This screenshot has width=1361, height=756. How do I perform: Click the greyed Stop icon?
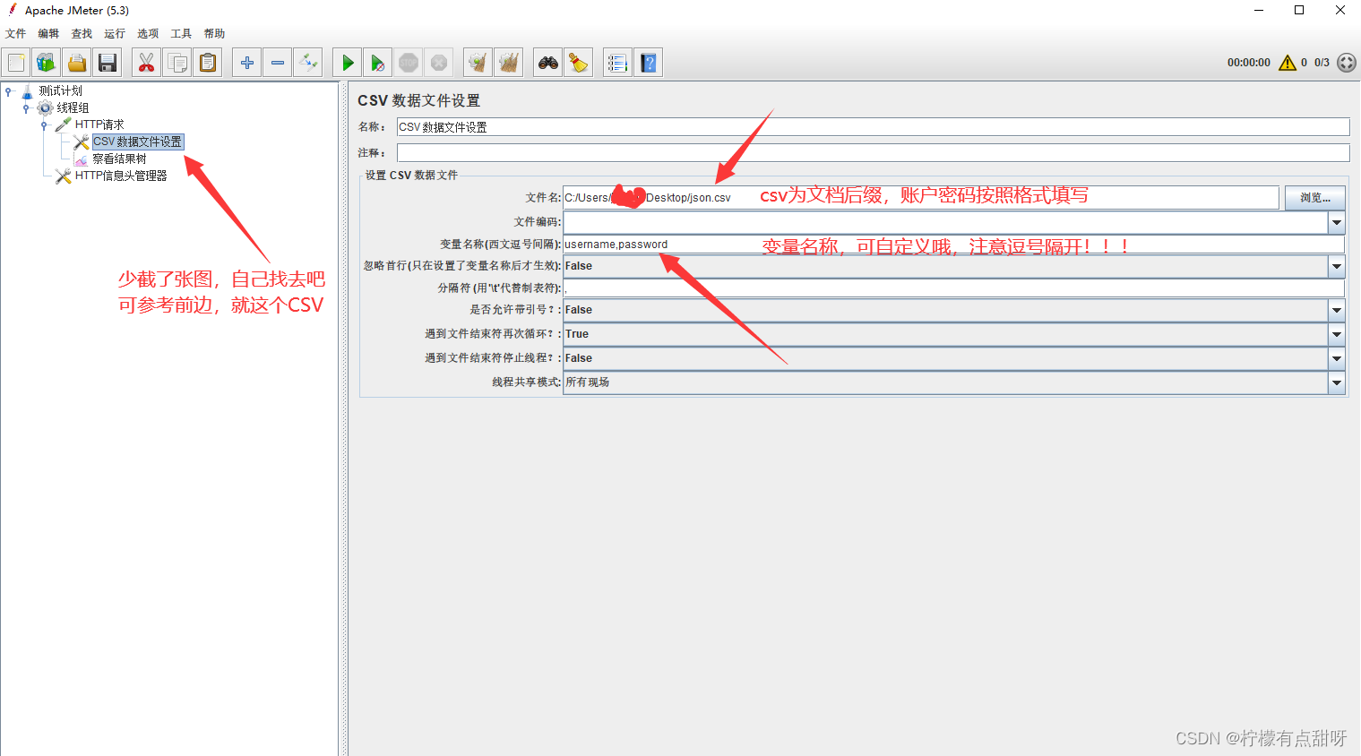click(409, 63)
